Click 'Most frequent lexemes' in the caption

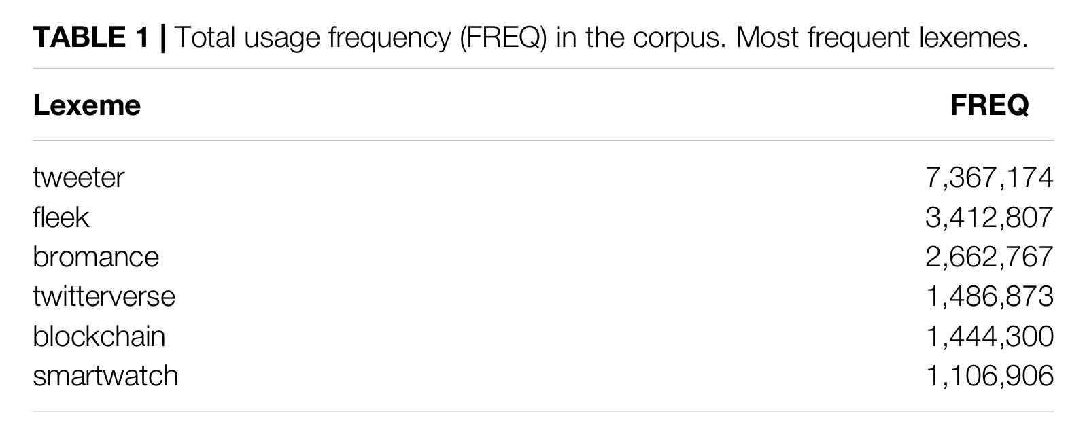[880, 37]
